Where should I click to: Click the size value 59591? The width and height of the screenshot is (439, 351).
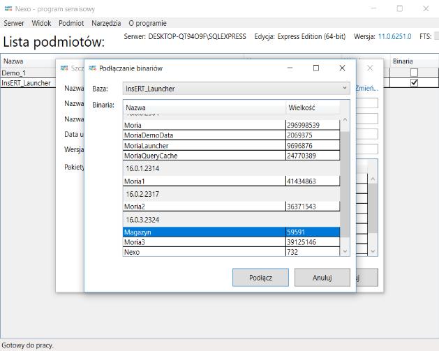pyautogui.click(x=296, y=232)
